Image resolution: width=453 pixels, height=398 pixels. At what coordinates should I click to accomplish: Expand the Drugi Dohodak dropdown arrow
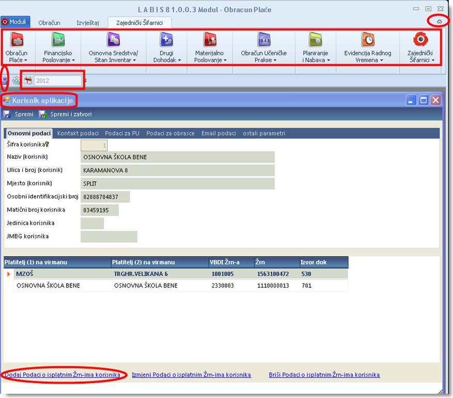pyautogui.click(x=179, y=60)
